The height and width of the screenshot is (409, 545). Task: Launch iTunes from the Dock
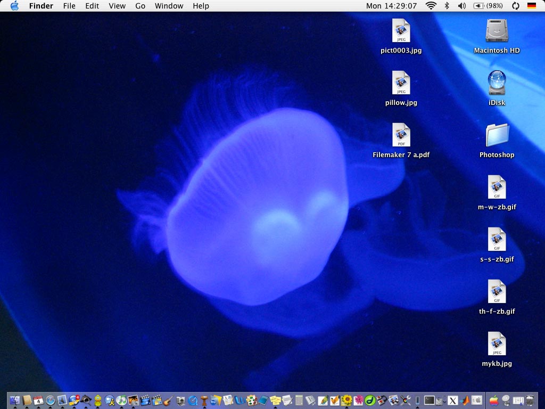[x=122, y=400]
